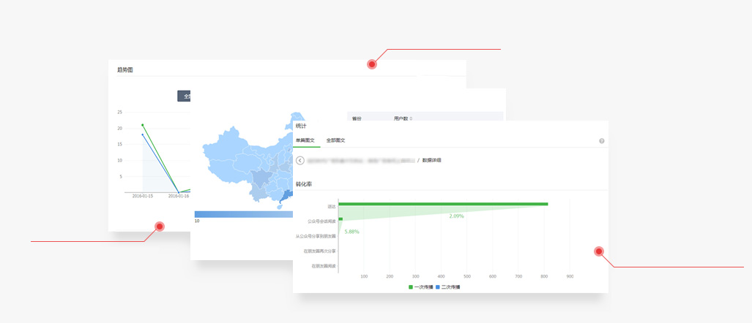Click the blue data point on the trend line
The height and width of the screenshot is (323, 752).
click(143, 134)
